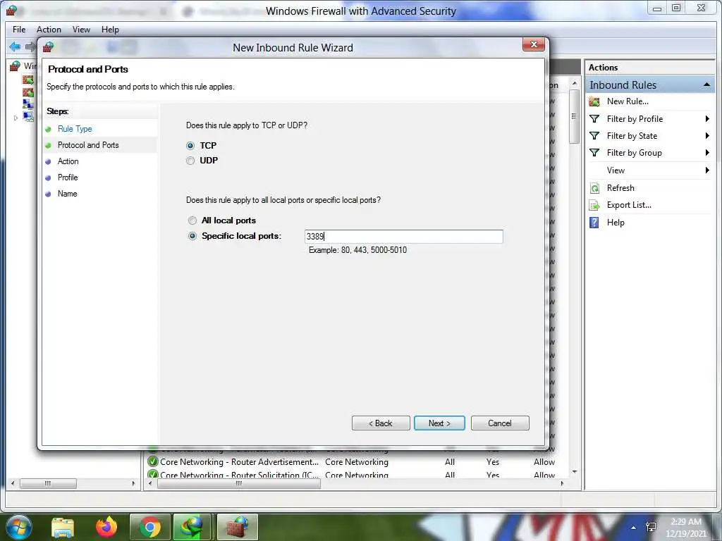Screen dimensions: 722x541
Task: Click the taskbar clock
Action: [x=686, y=528]
